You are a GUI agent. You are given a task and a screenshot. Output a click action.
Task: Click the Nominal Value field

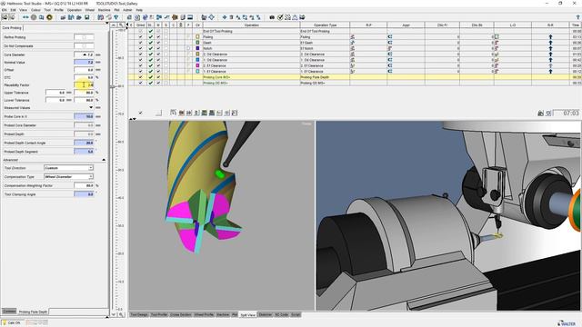84,63
